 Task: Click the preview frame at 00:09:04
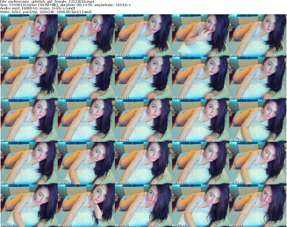click(86, 163)
